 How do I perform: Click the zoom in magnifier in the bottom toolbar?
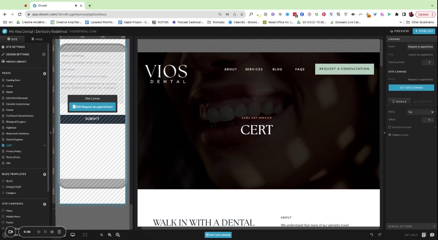pos(118,235)
